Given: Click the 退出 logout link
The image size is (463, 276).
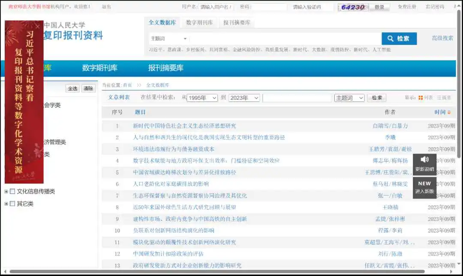Looking at the screenshot, I should pyautogui.click(x=106, y=6).
